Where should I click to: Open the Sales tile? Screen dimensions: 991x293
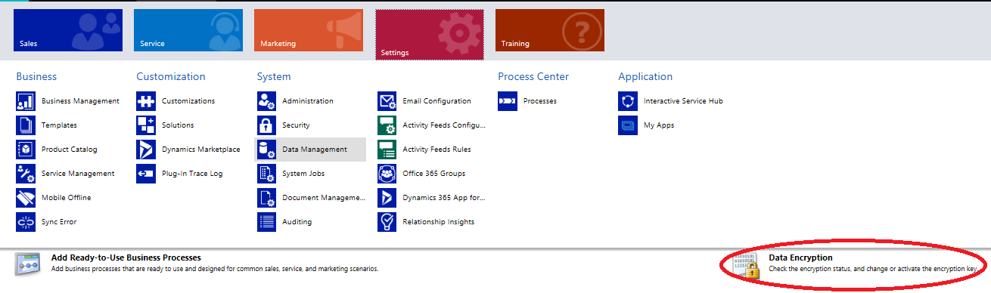(x=68, y=30)
